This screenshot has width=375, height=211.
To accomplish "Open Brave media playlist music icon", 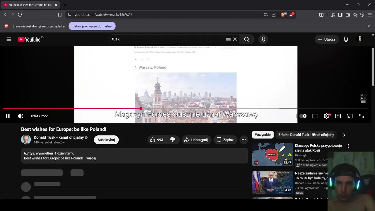I will (333, 15).
